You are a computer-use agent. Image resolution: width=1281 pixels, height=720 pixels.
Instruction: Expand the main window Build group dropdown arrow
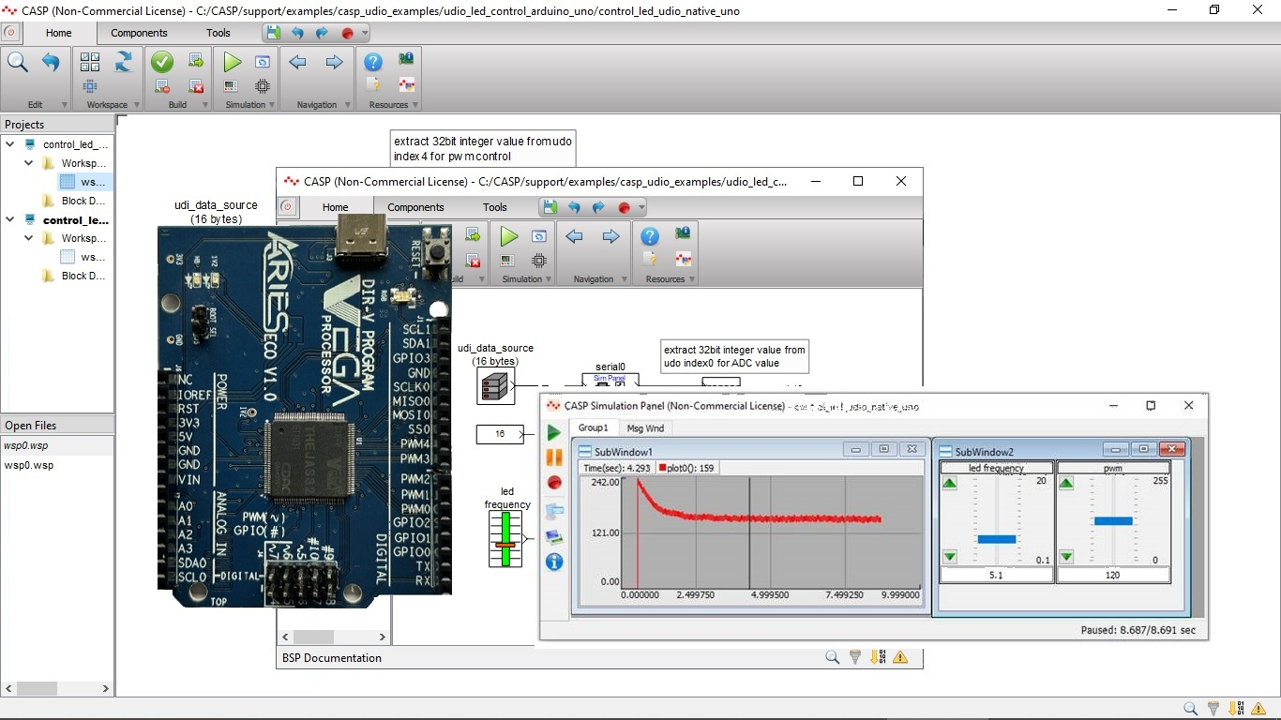tap(204, 105)
